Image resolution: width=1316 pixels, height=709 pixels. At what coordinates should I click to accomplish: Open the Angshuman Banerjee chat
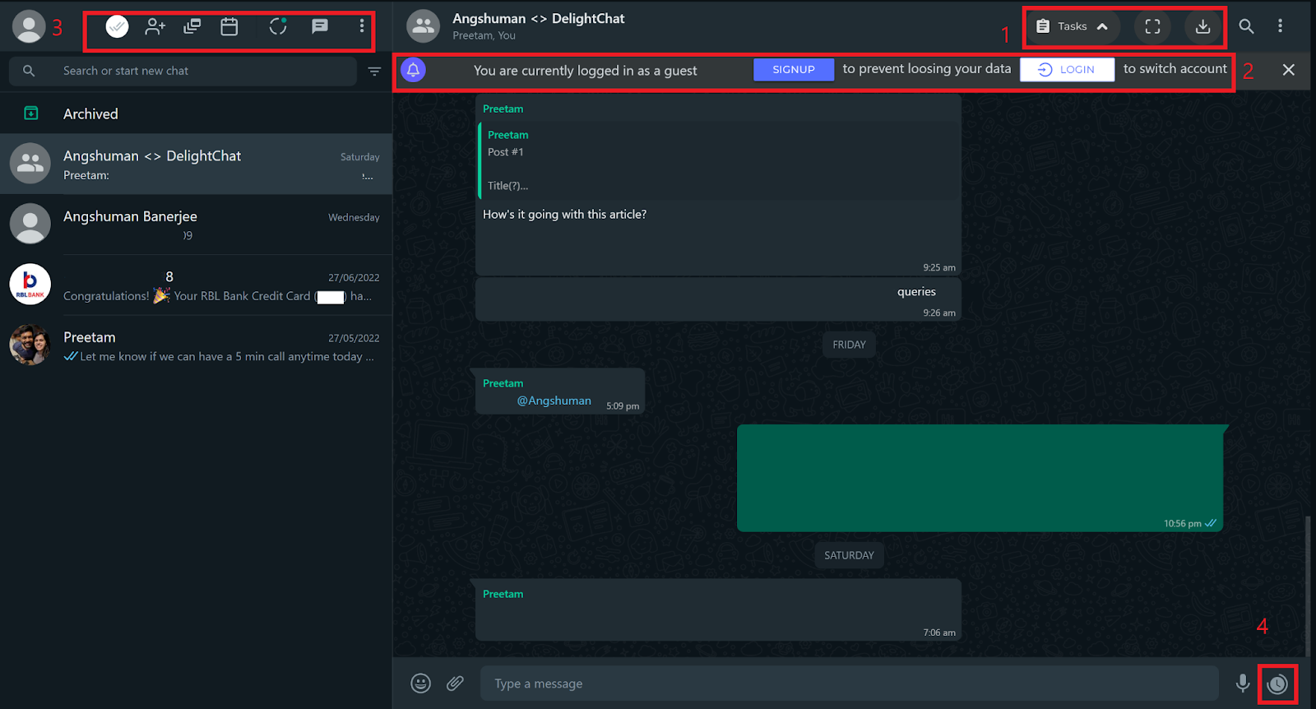196,225
